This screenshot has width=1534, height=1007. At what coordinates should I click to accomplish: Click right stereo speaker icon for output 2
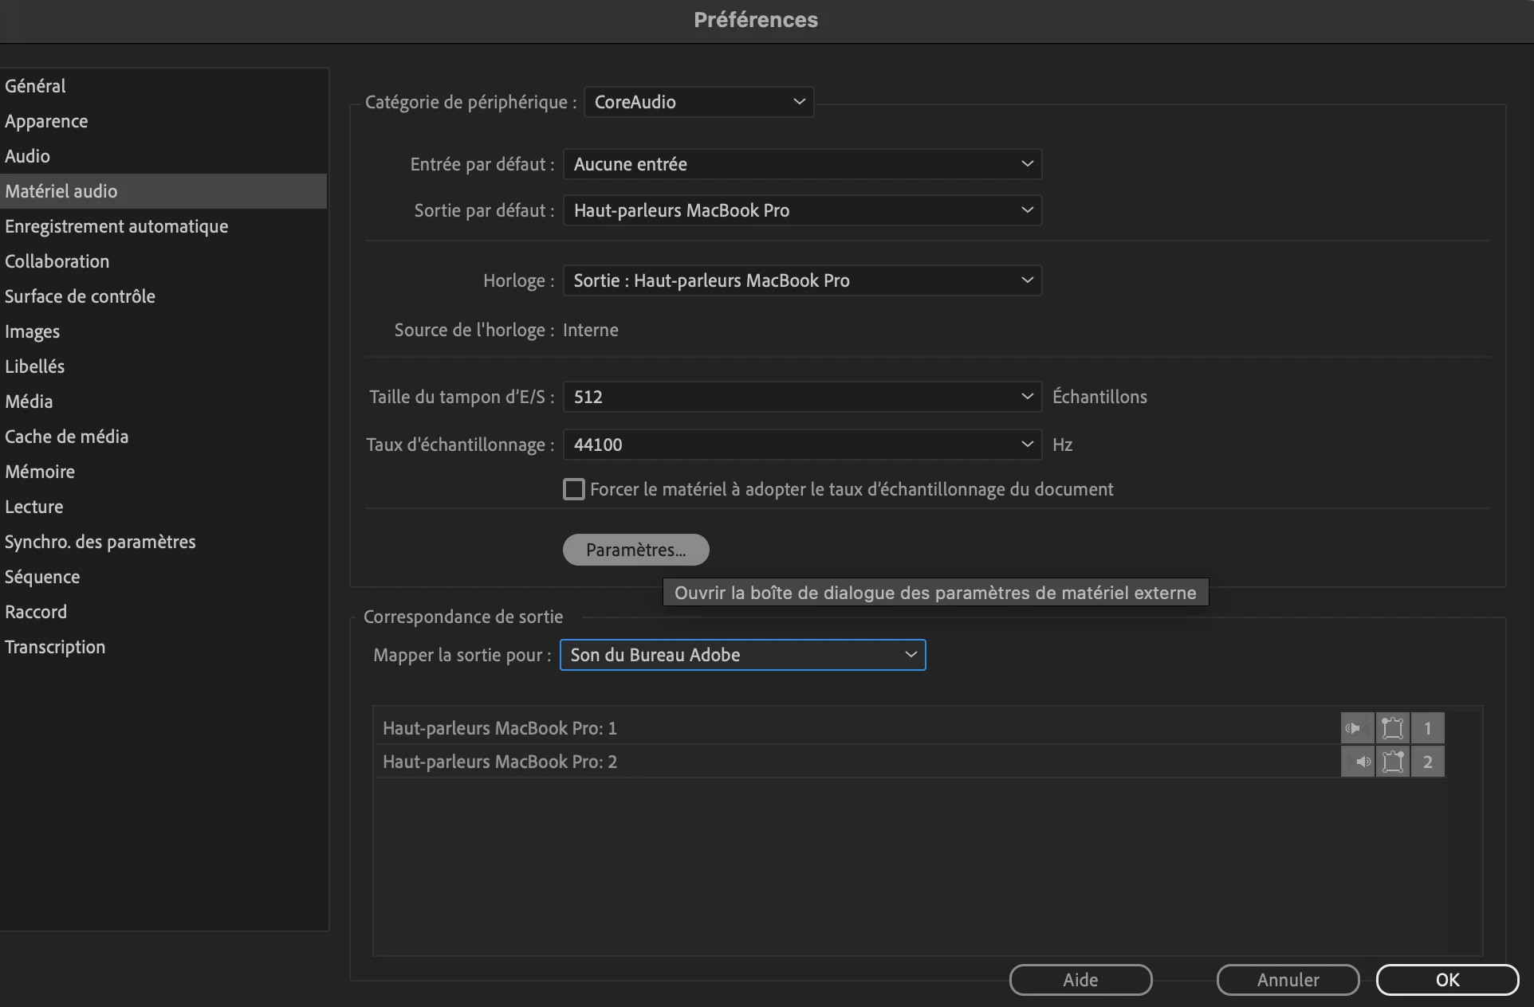coord(1357,762)
